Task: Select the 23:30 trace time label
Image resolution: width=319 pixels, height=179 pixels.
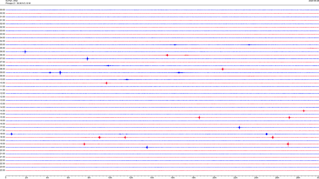Action: pos(2,170)
